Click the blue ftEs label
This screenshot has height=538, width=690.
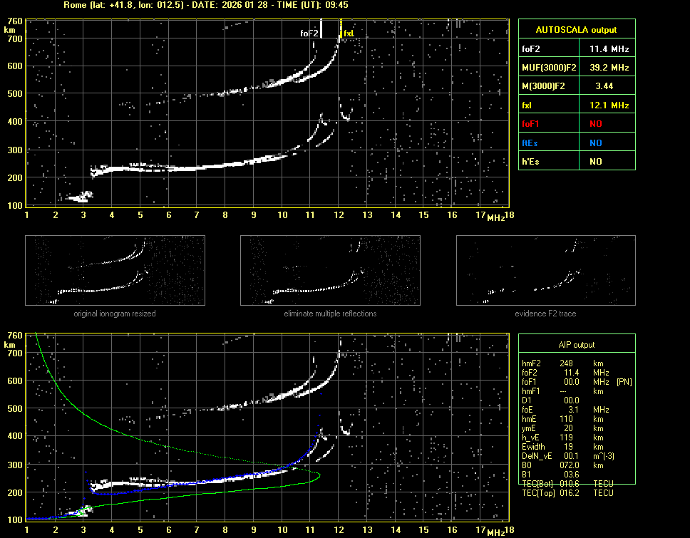[530, 143]
